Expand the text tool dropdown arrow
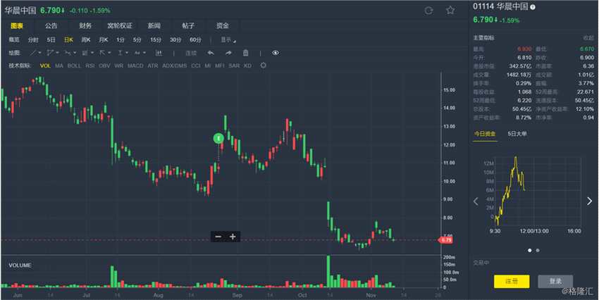The width and height of the screenshot is (599, 300). click(144, 53)
